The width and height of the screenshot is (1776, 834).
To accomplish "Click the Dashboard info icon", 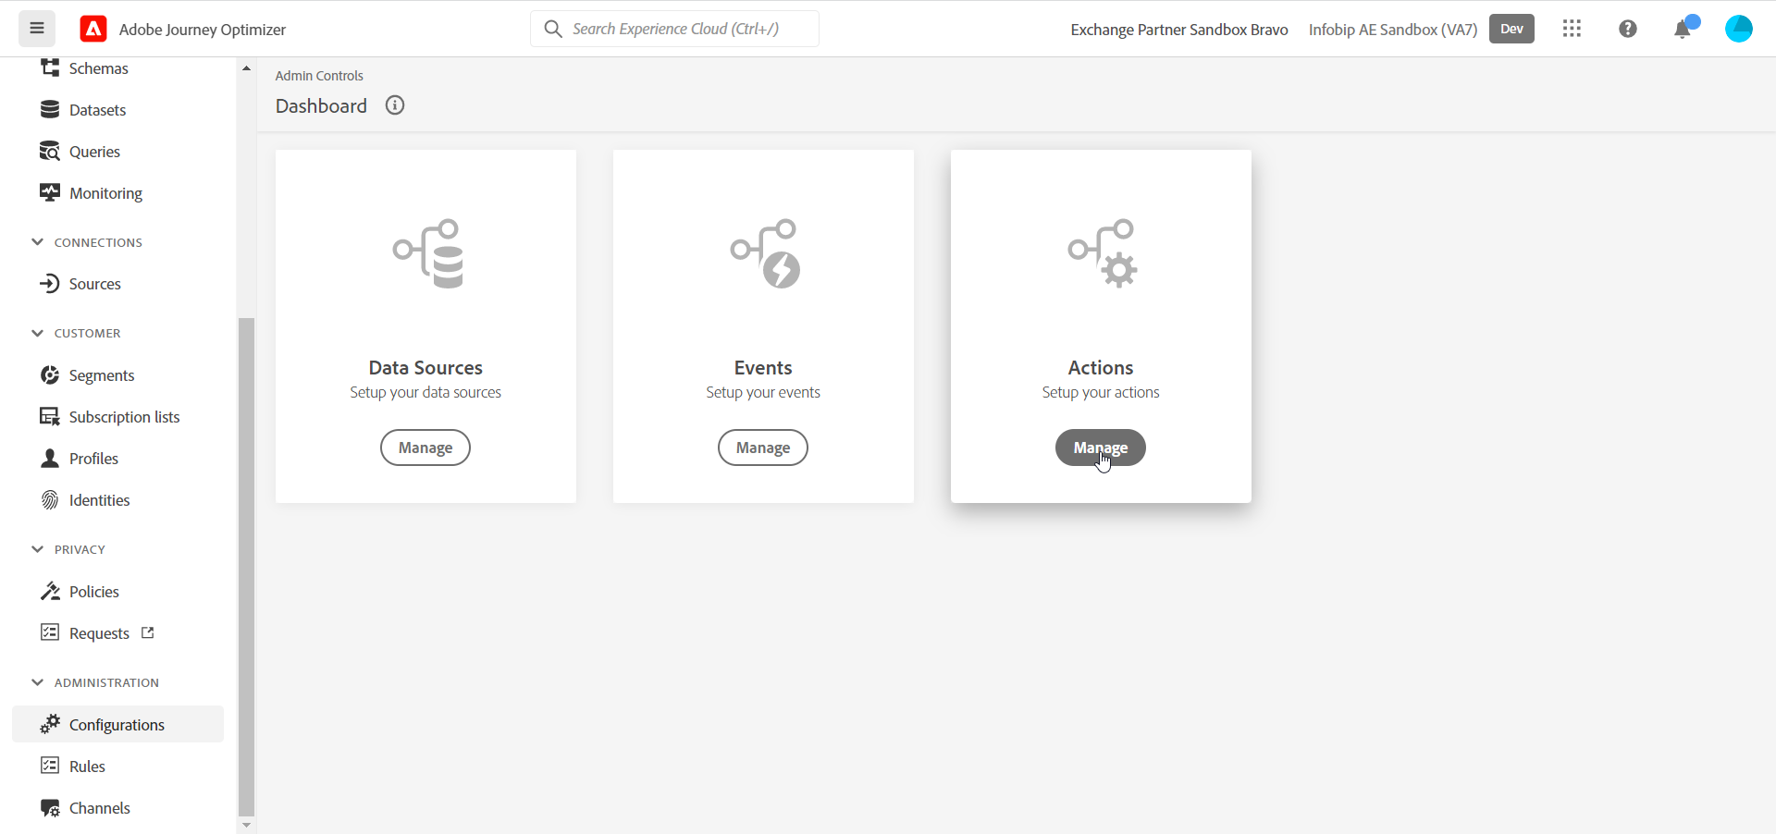I will pyautogui.click(x=395, y=105).
